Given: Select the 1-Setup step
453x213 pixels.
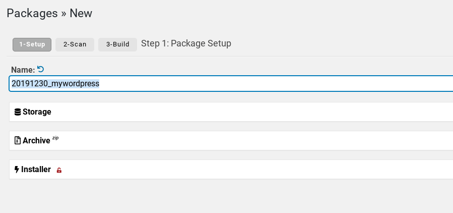Looking at the screenshot, I should [x=32, y=44].
